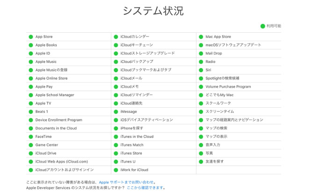Click the iWork for iCloud entry
312x192 pixels.
(134, 170)
